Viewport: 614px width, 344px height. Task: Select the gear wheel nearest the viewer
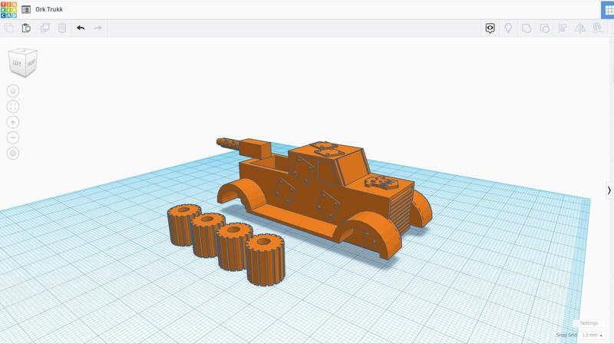266,260
